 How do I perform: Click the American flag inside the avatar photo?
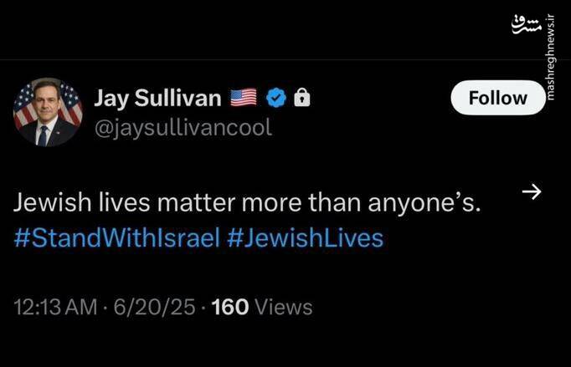[x=26, y=105]
